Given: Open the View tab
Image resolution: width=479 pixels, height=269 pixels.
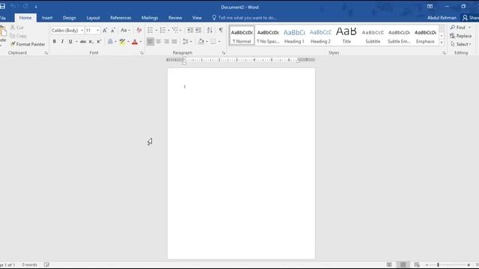Looking at the screenshot, I should [x=197, y=18].
